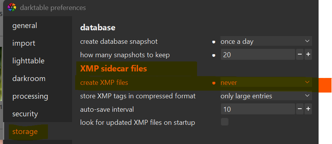Switch to the general preferences tab
Screen dimensions: 332x144
[25, 25]
